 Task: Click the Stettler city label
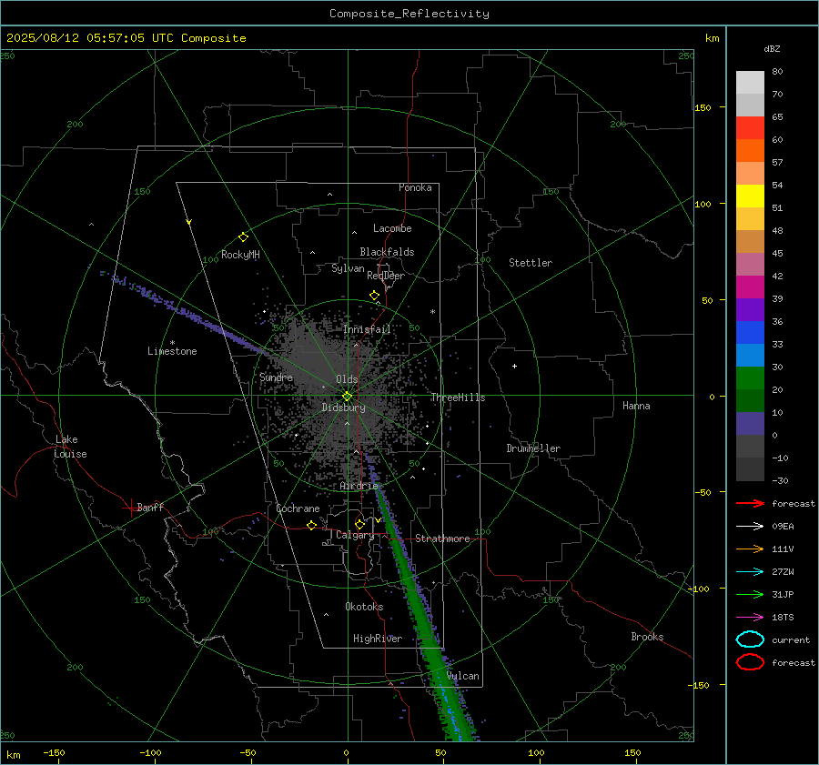(531, 263)
